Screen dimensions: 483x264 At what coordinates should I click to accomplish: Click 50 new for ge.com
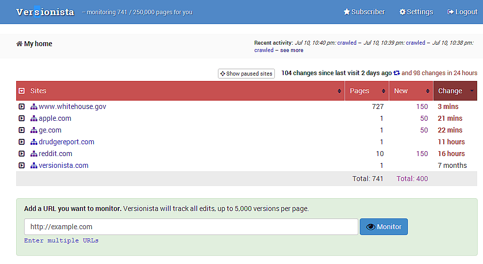tap(424, 130)
